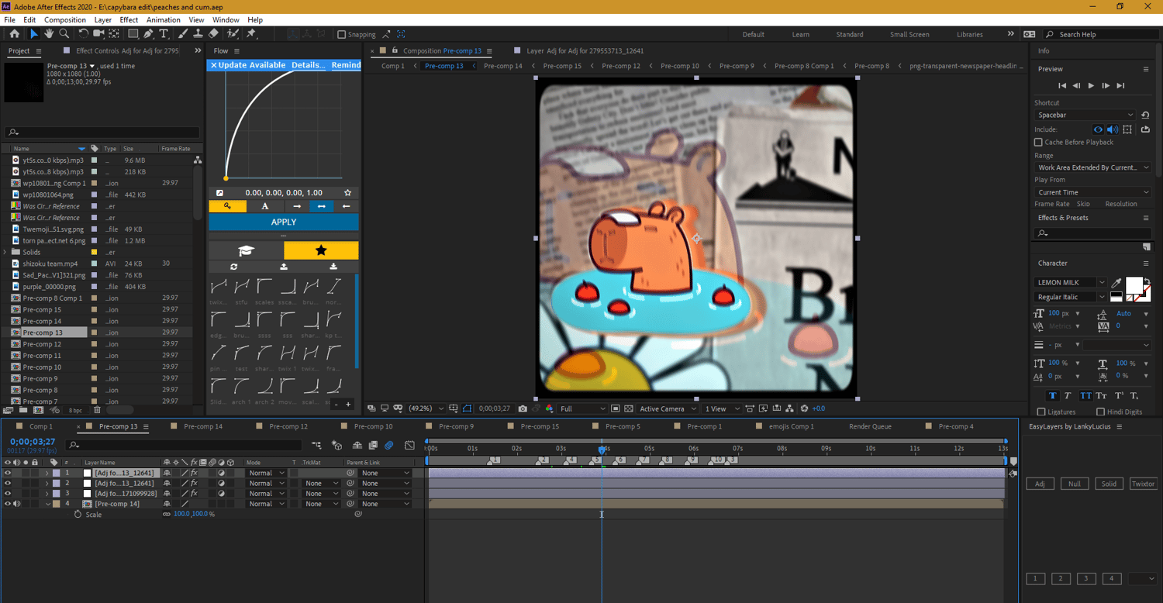
Task: Select the Rotation tool
Action: click(x=84, y=34)
